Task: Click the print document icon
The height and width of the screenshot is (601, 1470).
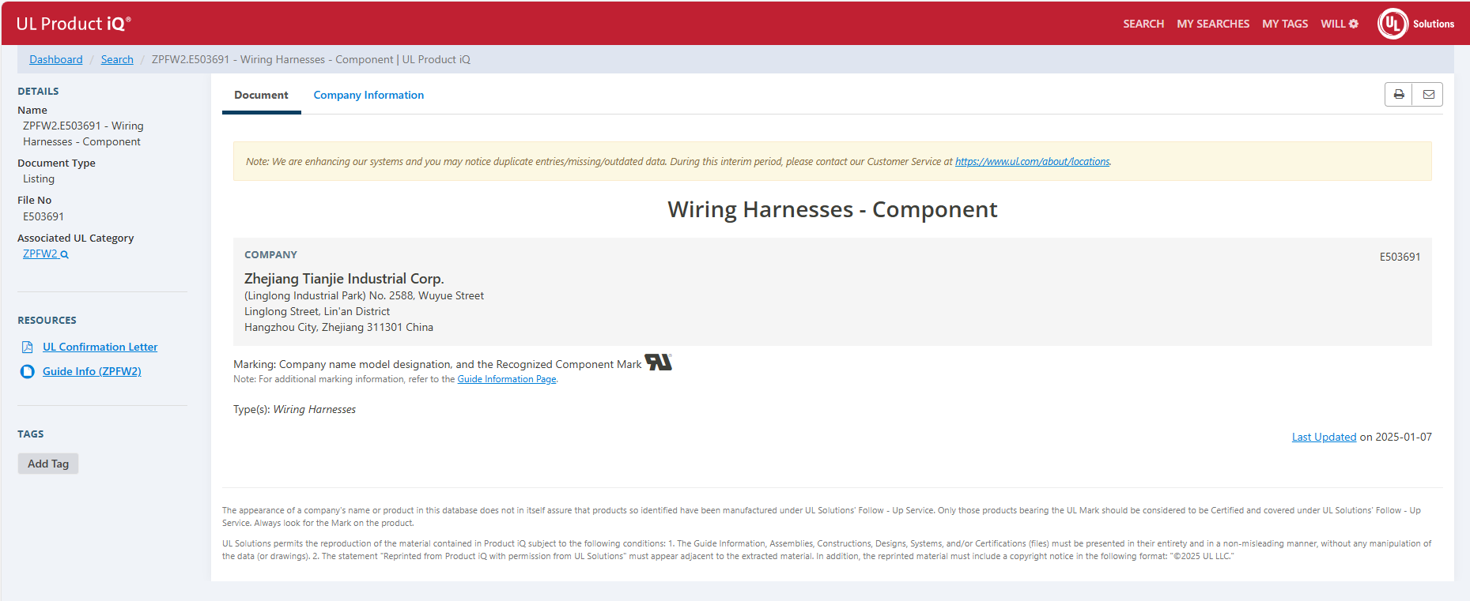Action: (1399, 95)
